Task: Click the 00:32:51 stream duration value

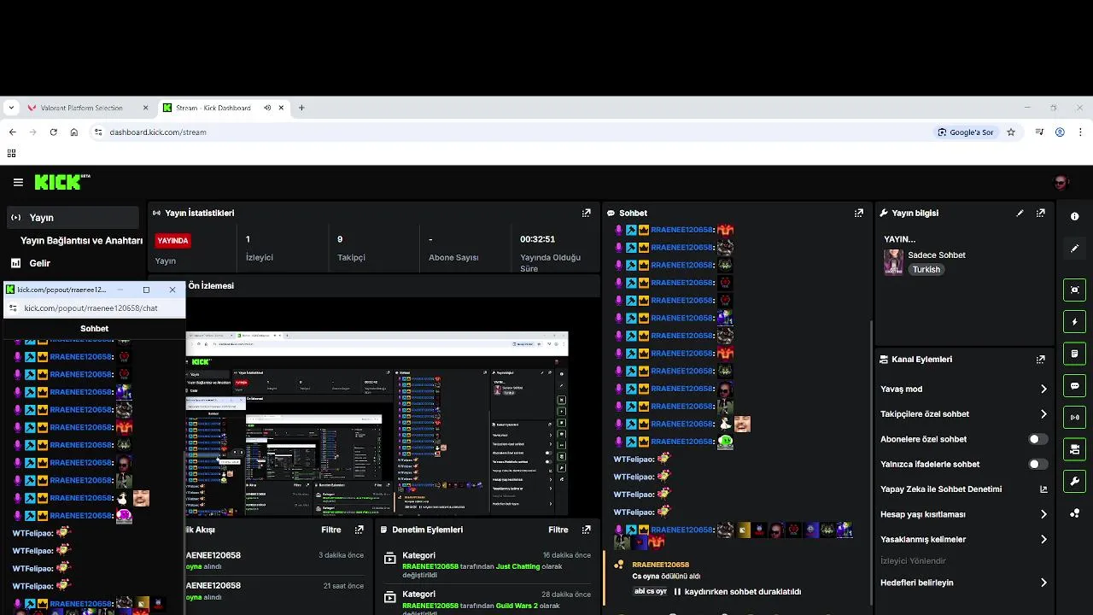Action: click(x=537, y=239)
